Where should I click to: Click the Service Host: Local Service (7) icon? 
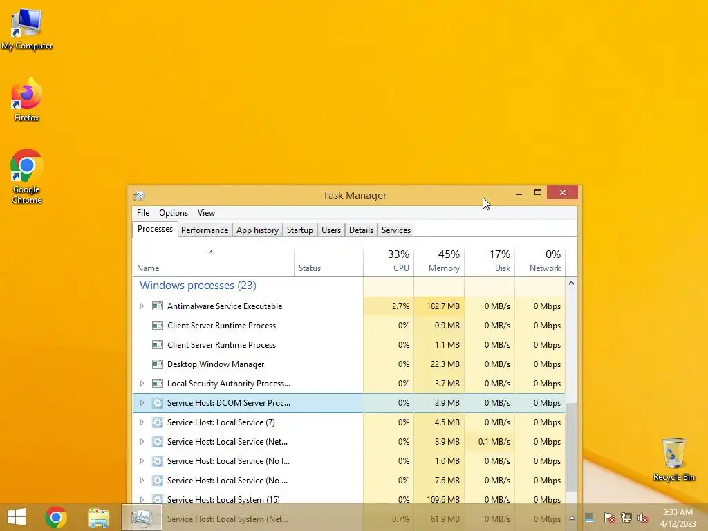(158, 422)
